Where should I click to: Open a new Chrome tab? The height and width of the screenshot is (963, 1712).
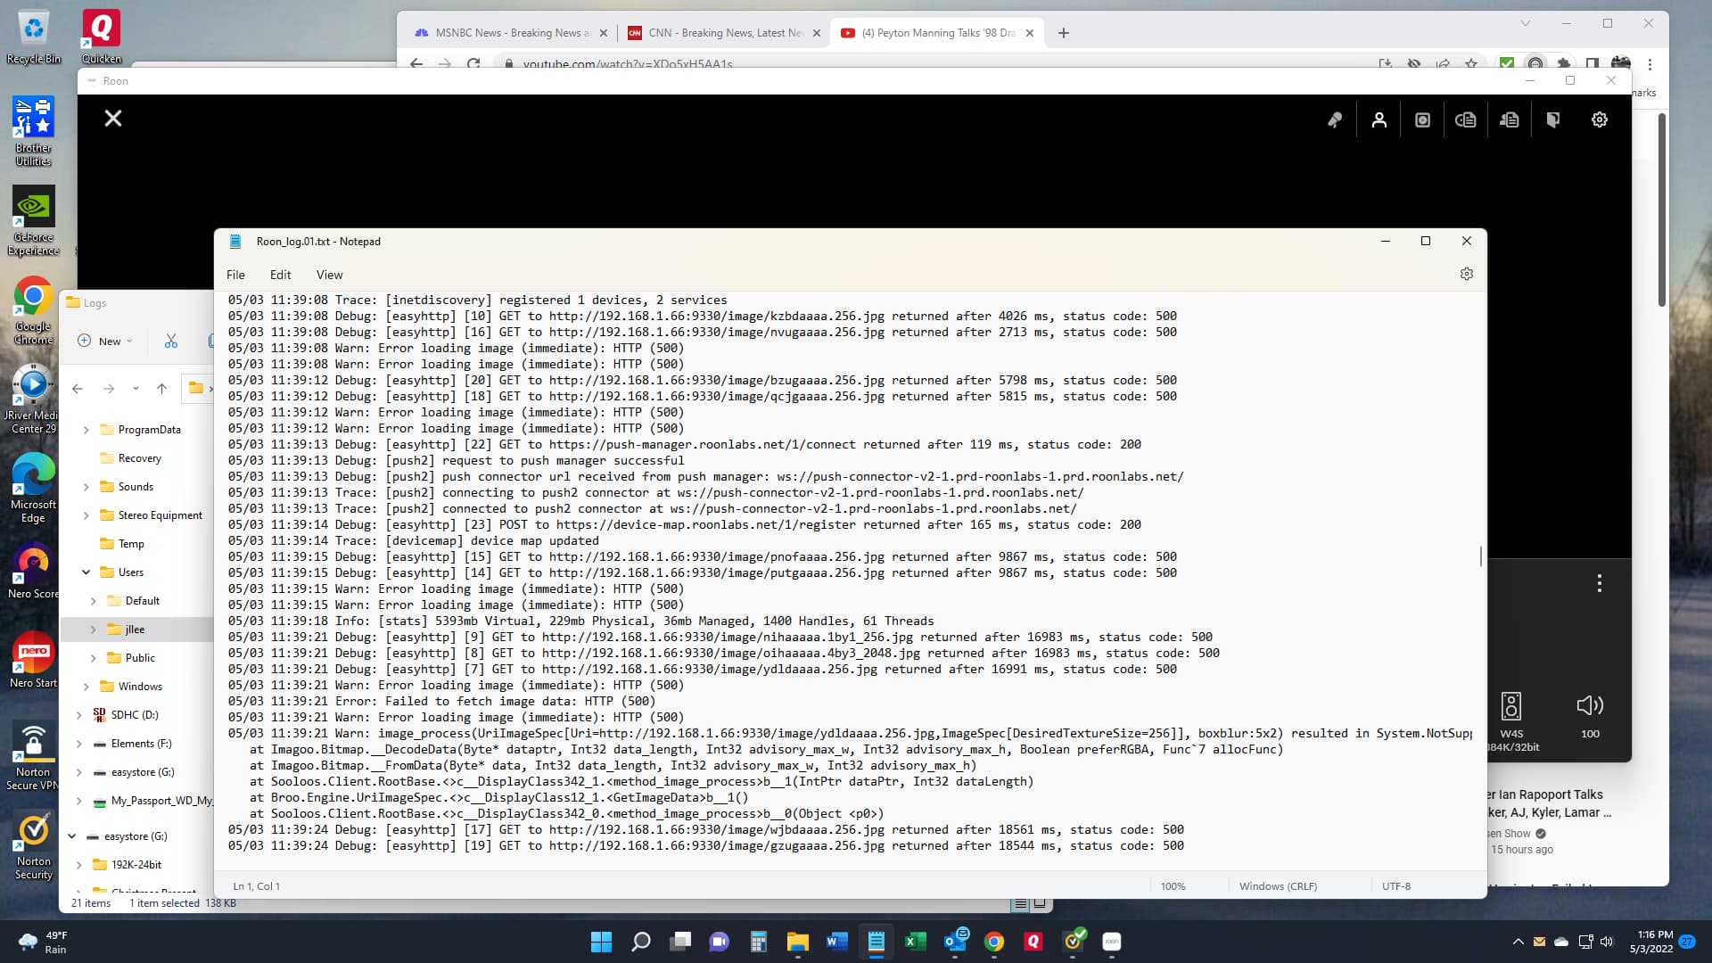[1064, 33]
